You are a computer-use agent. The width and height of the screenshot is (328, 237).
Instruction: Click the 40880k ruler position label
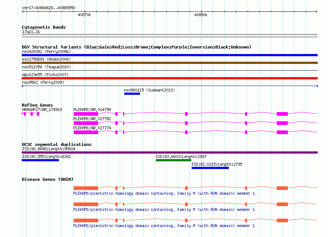201,15
